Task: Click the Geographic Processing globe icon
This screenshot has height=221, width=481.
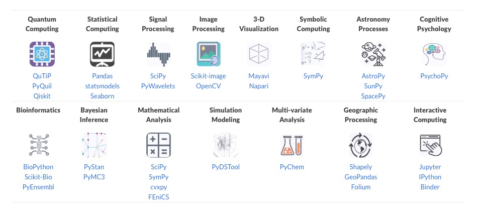Action: click(x=360, y=145)
